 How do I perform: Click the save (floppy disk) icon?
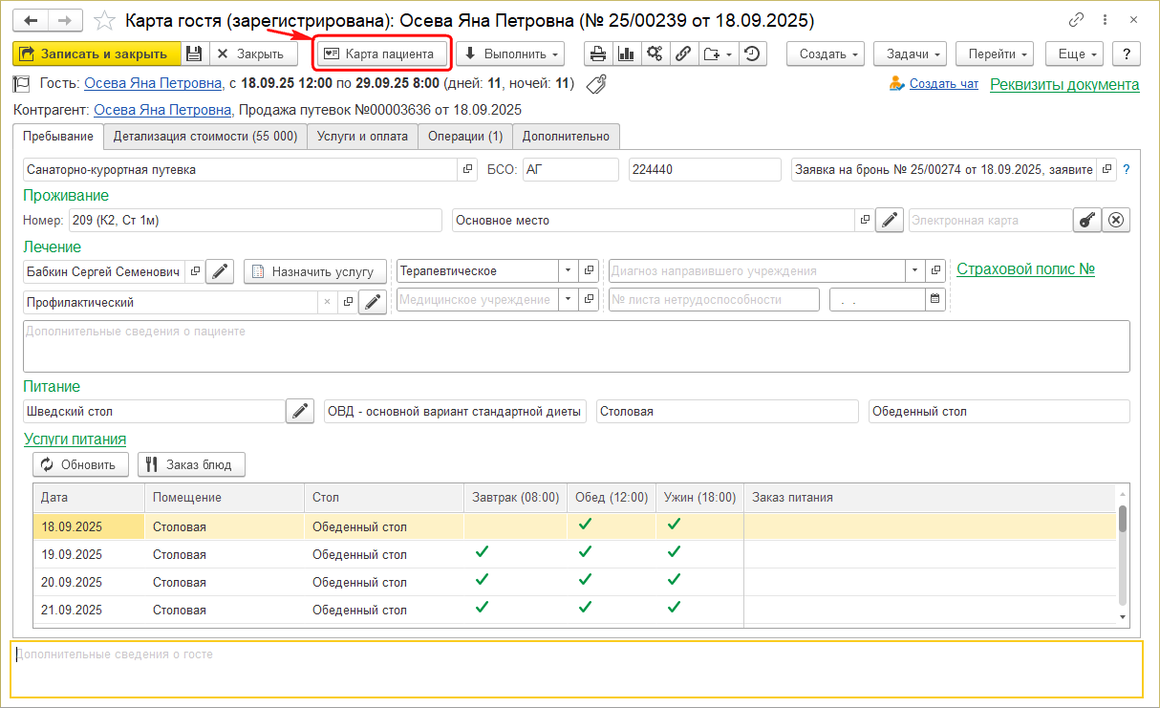194,54
